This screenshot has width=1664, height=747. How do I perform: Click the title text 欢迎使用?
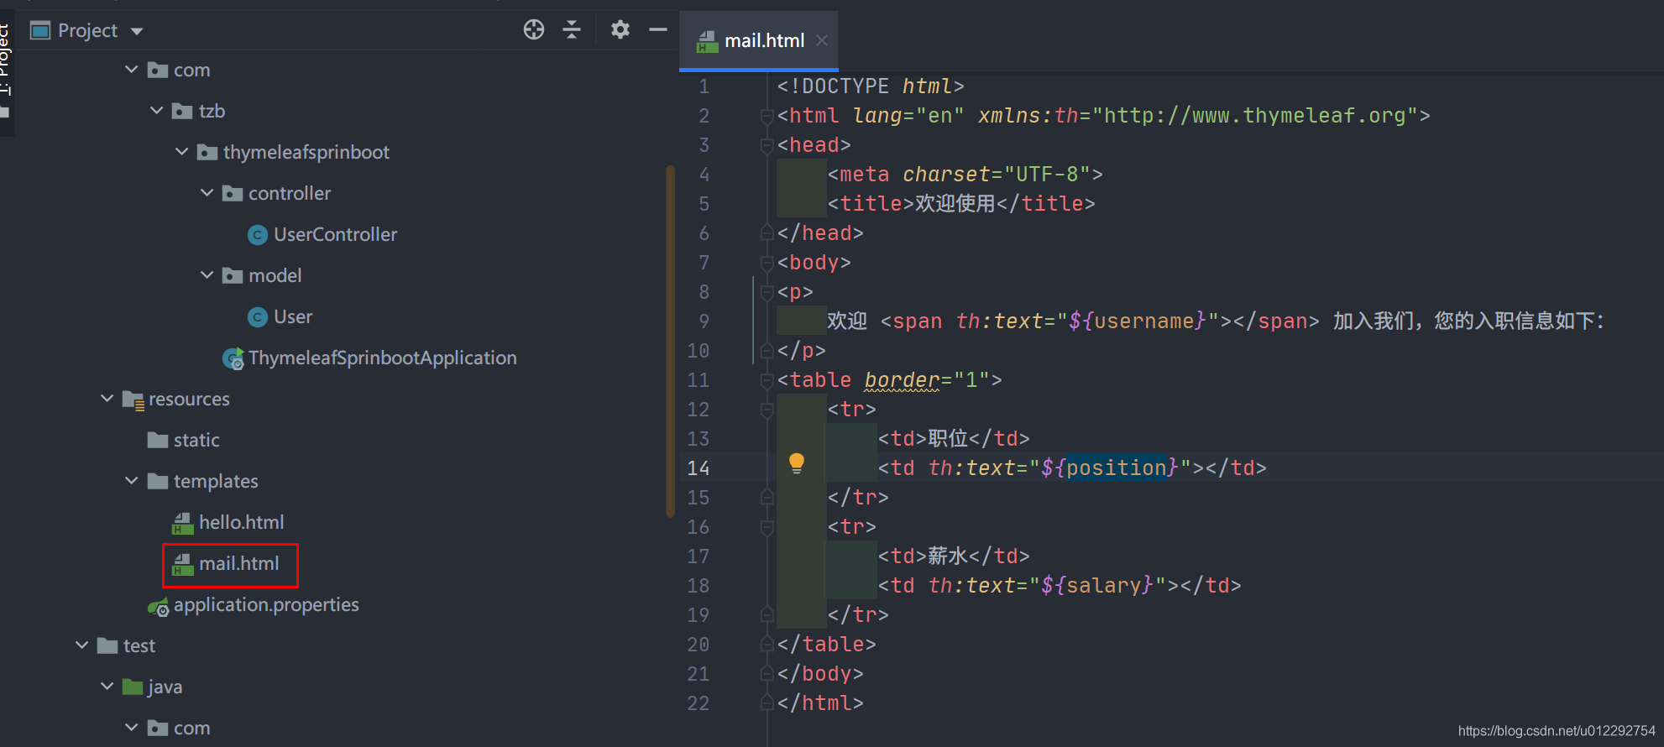click(955, 204)
